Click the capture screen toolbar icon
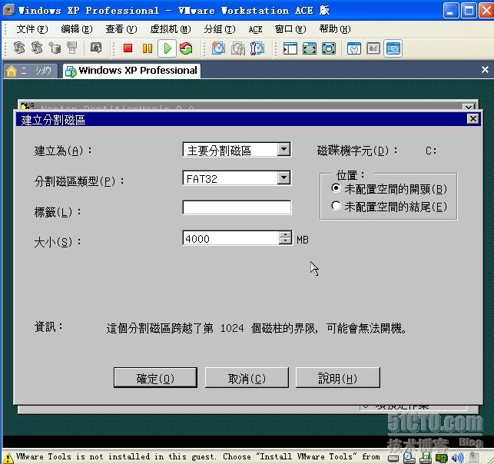 pyautogui.click(x=96, y=48)
